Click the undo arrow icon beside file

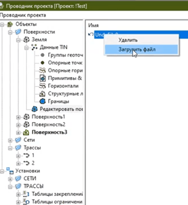pyautogui.click(x=91, y=34)
